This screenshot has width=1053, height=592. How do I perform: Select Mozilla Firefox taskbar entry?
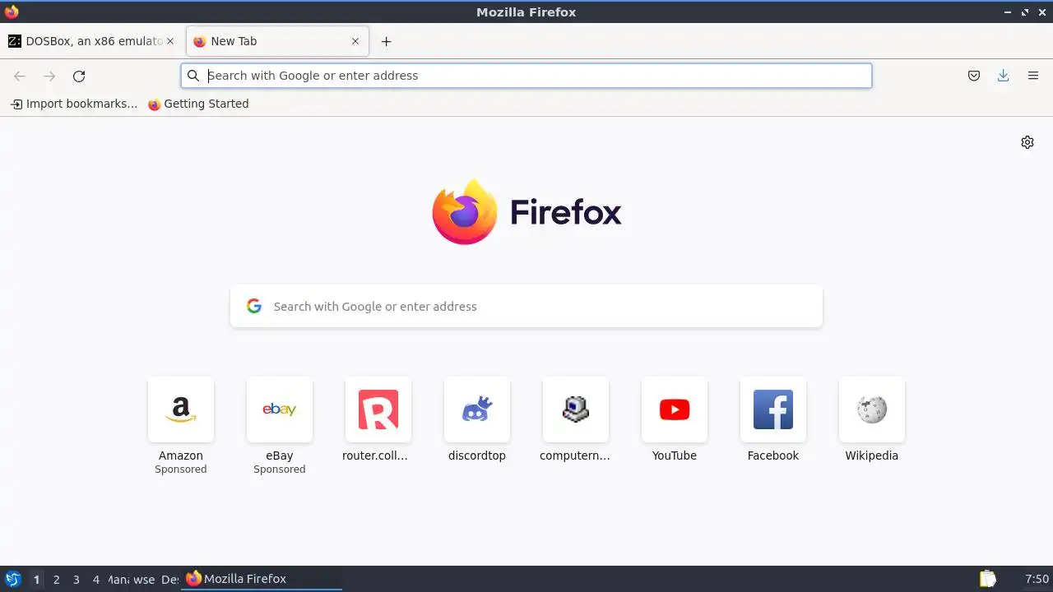(262, 579)
